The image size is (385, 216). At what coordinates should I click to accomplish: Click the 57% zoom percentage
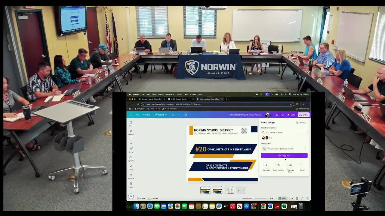272,198
